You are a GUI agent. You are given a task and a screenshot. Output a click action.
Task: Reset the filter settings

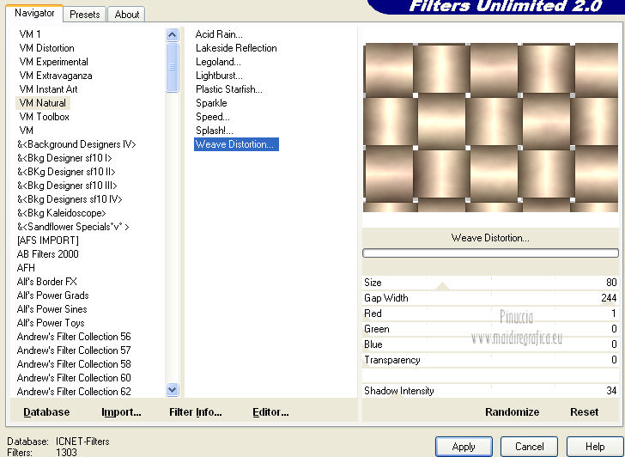(x=585, y=412)
